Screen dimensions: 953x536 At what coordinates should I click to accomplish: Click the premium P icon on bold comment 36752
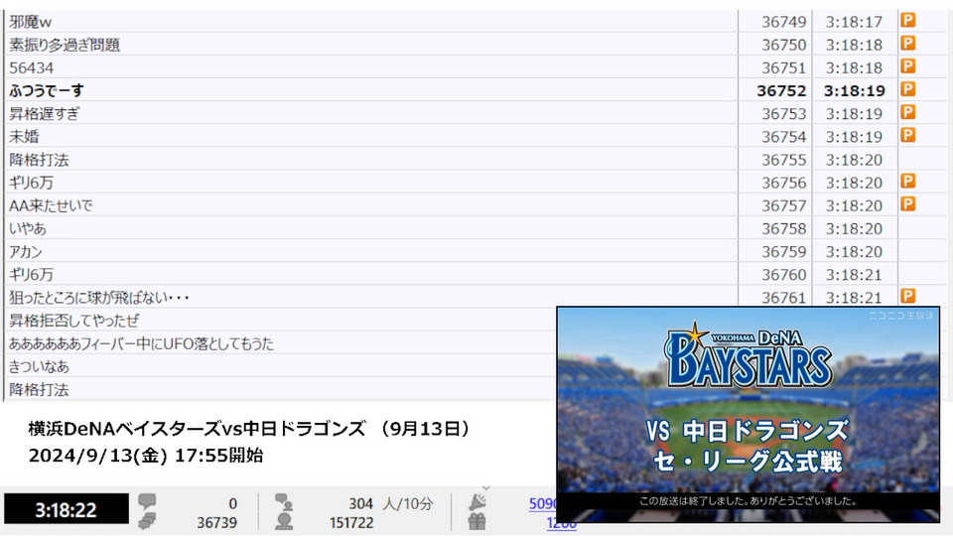pos(907,89)
